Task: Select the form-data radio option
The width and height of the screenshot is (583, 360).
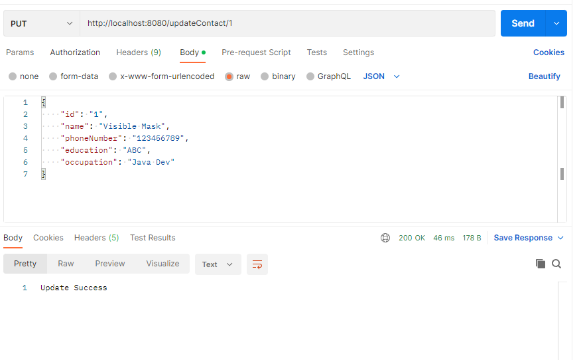Action: [54, 76]
